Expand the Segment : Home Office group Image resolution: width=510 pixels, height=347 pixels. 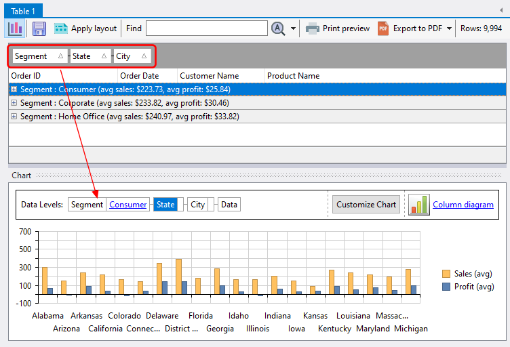[x=14, y=117]
